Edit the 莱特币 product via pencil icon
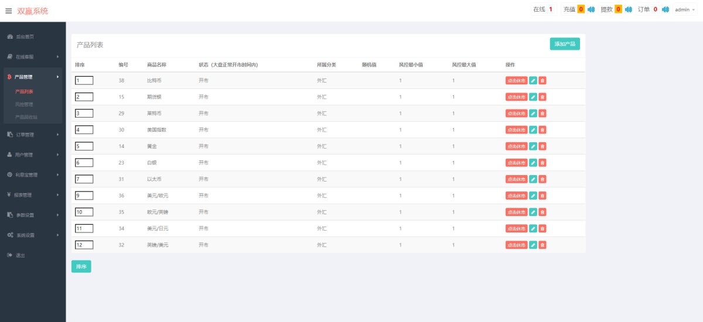 533,114
